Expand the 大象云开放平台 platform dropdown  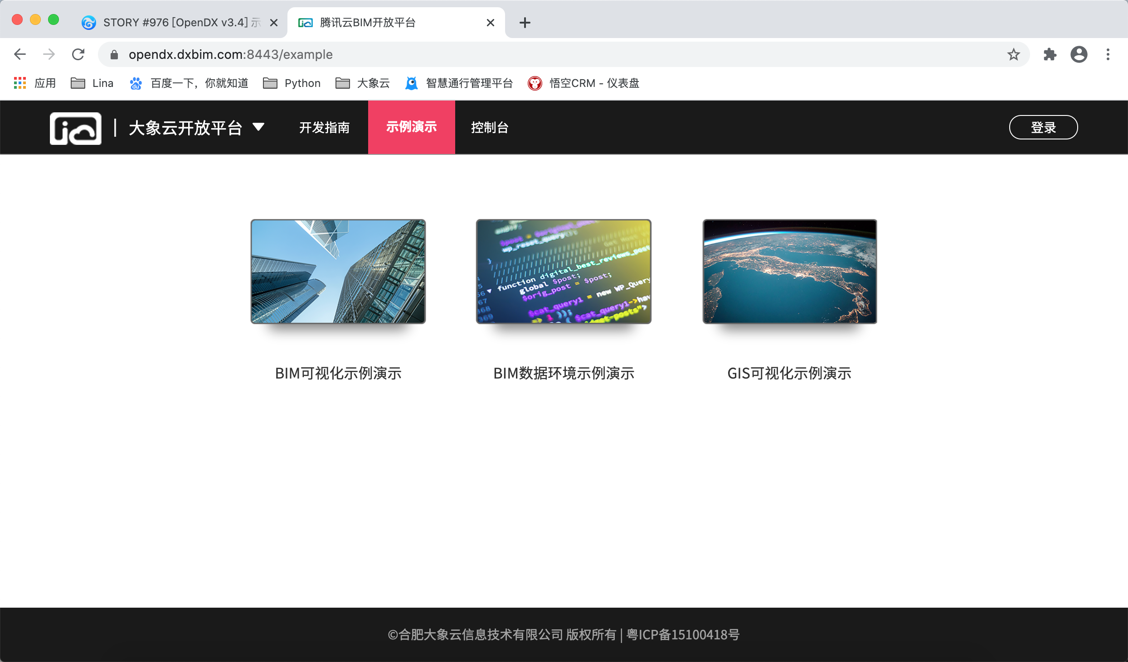(259, 127)
